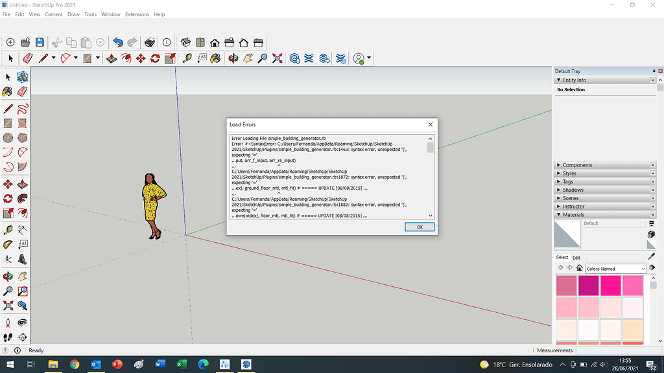The width and height of the screenshot is (664, 373).
Task: Activate the Walk tool
Action: [7, 337]
